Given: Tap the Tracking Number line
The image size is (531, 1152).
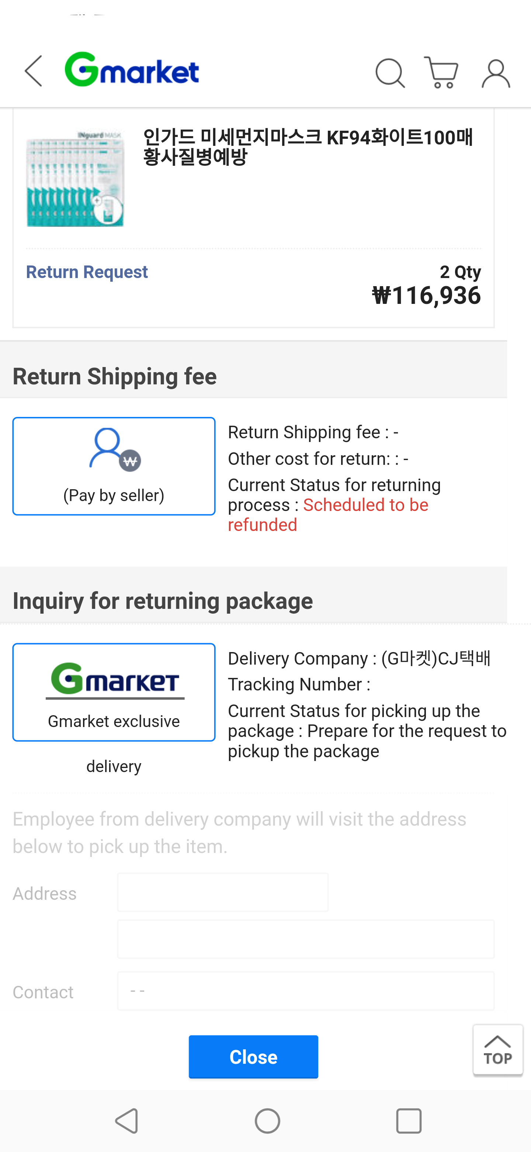Looking at the screenshot, I should [x=299, y=684].
